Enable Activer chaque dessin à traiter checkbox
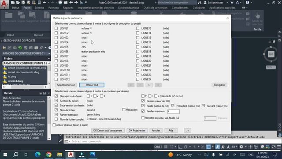 pyautogui.click(x=54, y=125)
